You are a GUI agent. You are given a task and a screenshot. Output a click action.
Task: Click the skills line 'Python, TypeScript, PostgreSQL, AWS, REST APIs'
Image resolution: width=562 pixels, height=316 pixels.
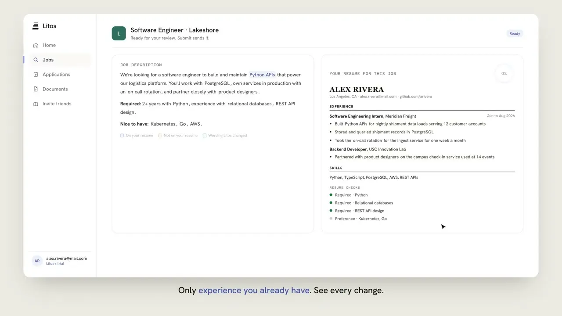point(374,178)
